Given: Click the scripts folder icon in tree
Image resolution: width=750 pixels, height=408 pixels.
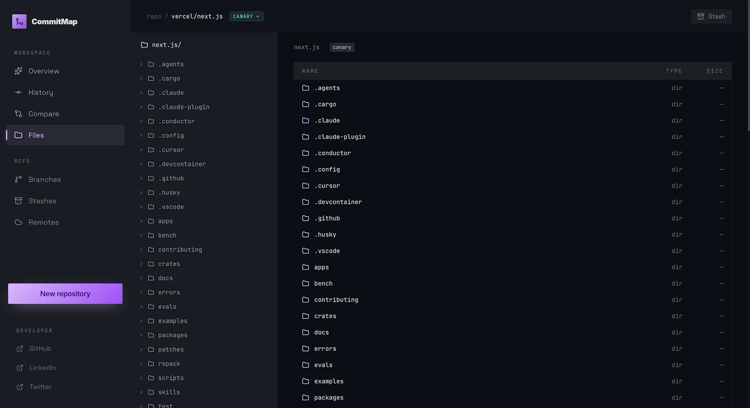Looking at the screenshot, I should pos(151,378).
